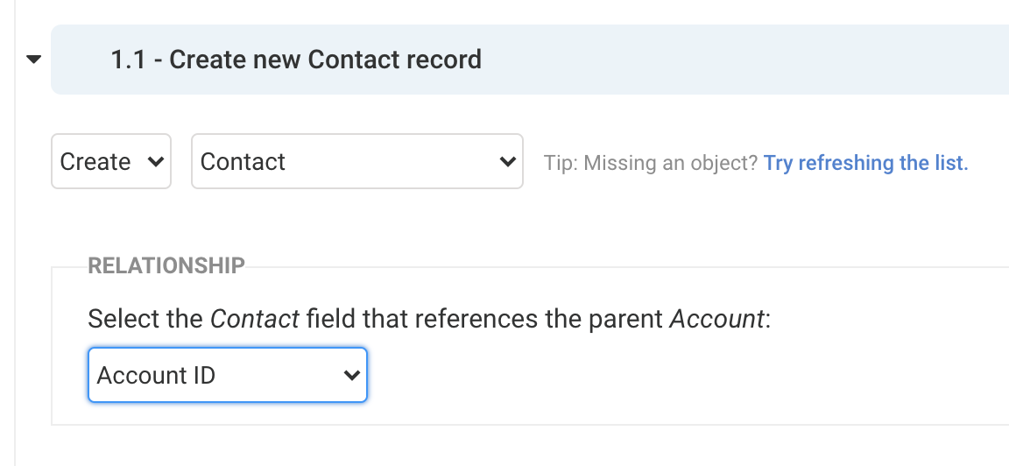The image size is (1009, 466).
Task: Click the 'Contact' text inside the object select
Action: point(243,162)
